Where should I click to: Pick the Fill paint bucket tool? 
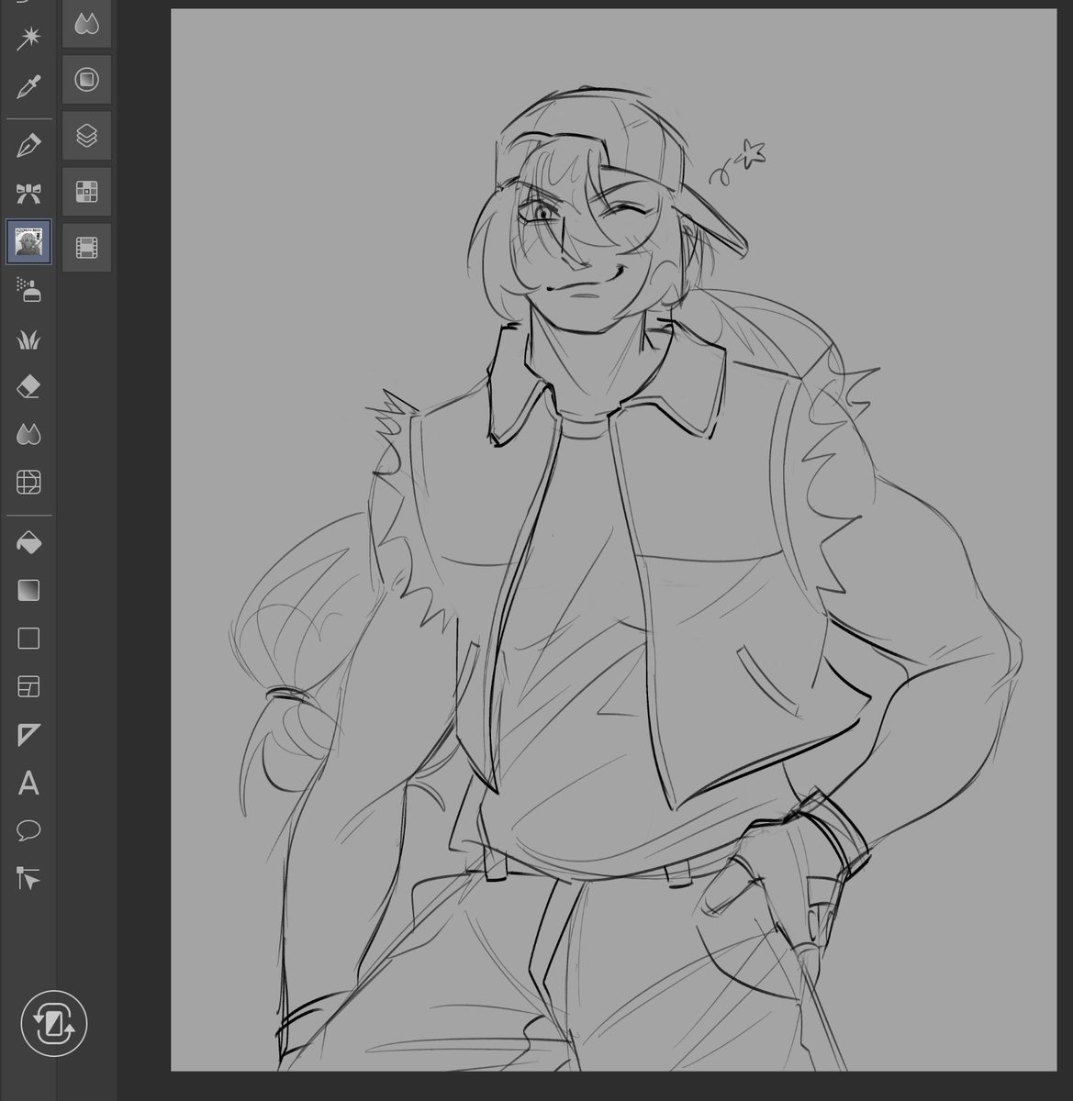[28, 542]
